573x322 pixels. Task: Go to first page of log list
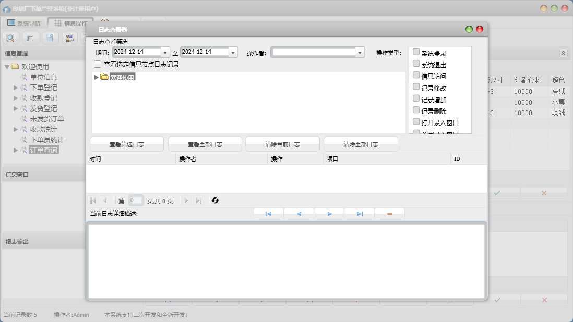(93, 201)
